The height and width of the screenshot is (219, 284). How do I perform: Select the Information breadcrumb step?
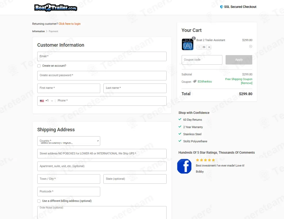coord(38,31)
